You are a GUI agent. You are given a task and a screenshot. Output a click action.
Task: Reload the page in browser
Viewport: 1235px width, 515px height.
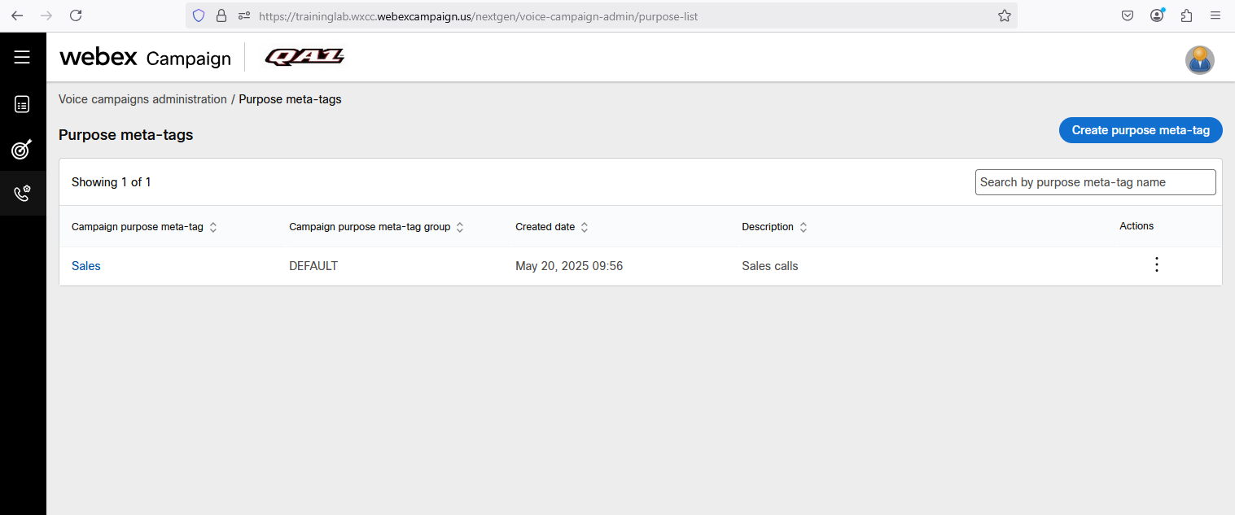coord(76,15)
